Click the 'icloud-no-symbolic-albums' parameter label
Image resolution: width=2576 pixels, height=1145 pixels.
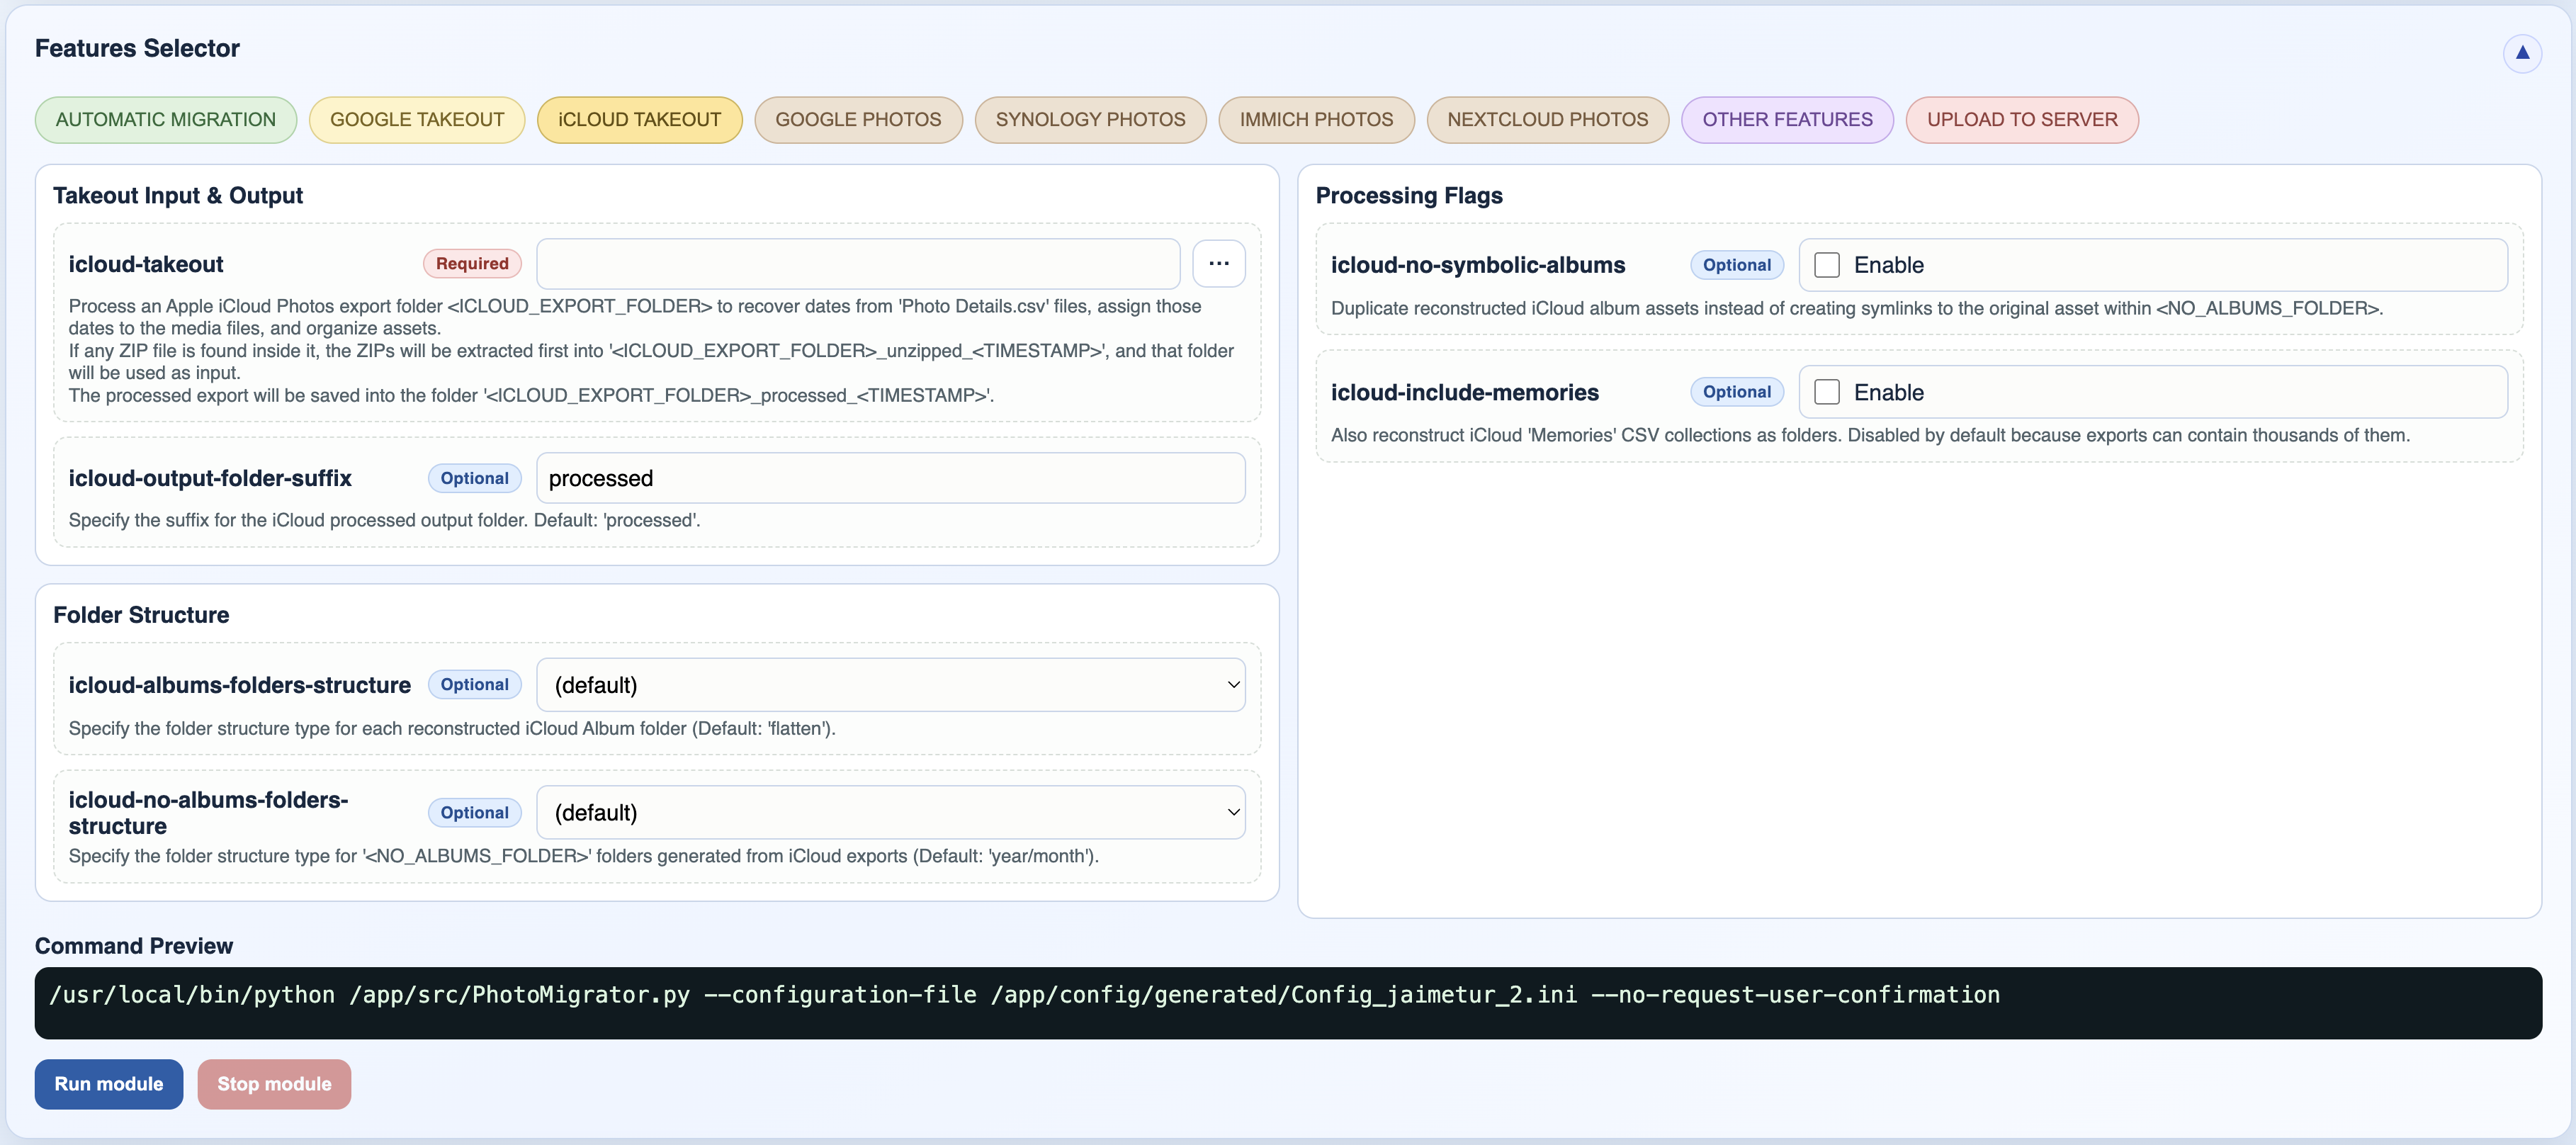click(x=1478, y=265)
